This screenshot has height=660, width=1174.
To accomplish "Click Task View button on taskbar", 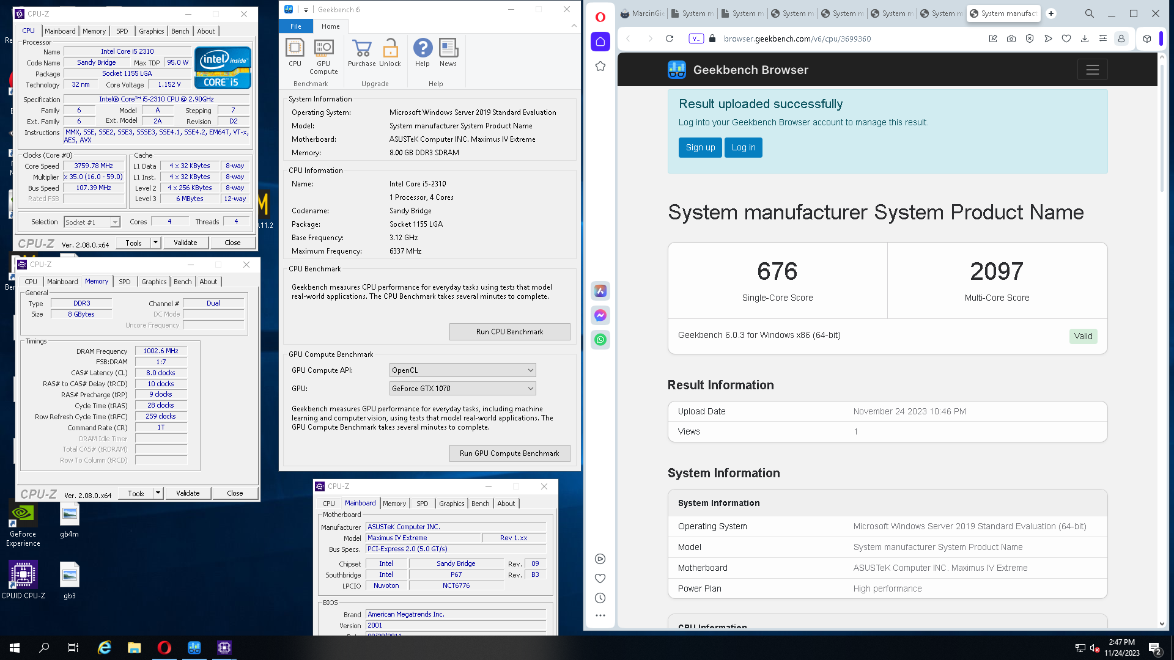I will [x=73, y=648].
